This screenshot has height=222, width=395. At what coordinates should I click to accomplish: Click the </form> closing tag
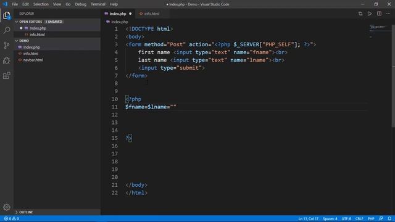(x=136, y=76)
